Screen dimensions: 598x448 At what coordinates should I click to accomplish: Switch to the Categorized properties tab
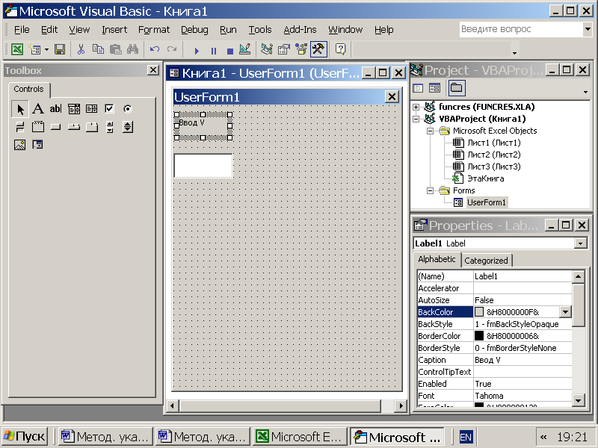(x=487, y=261)
